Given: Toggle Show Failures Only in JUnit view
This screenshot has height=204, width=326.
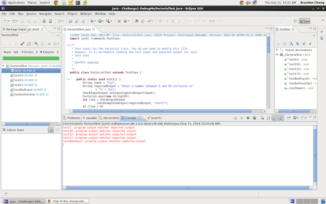Looking at the screenshot, I should click(x=23, y=44).
